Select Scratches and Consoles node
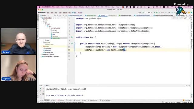194x109 pixels. [51, 57]
